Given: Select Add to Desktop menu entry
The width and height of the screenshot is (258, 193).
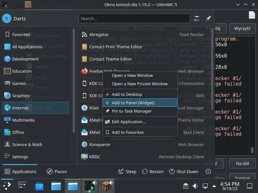Looking at the screenshot, I should (x=140, y=94).
